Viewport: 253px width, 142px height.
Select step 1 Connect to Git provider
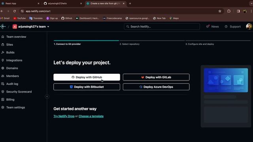(x=67, y=44)
